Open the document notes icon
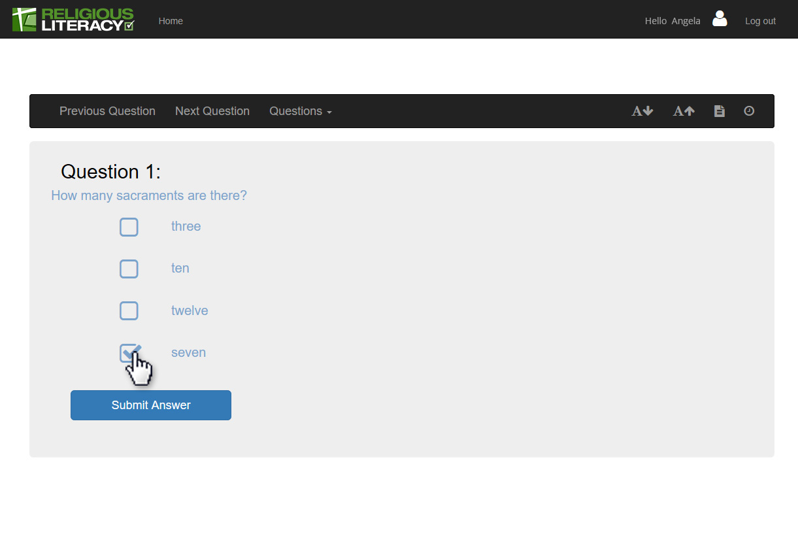This screenshot has height=534, width=798. [x=719, y=111]
